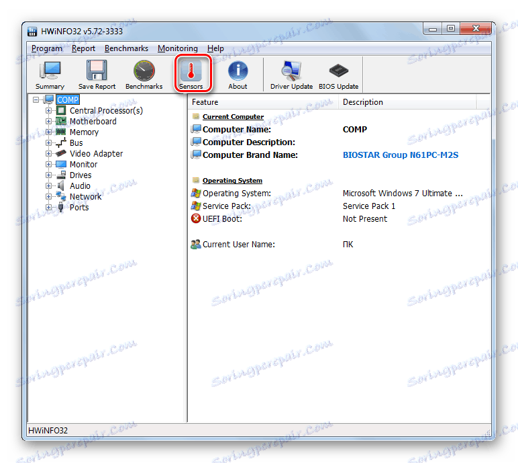The width and height of the screenshot is (518, 463).
Task: Open the Help menu
Action: (x=215, y=48)
